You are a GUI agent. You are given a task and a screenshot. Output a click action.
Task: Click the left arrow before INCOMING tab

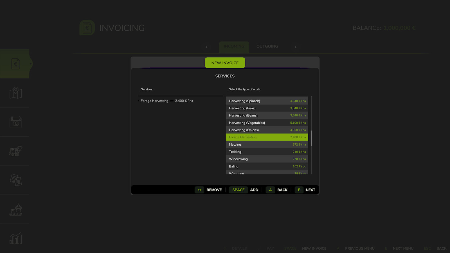click(x=206, y=47)
